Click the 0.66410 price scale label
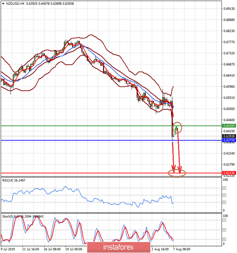 228,75
